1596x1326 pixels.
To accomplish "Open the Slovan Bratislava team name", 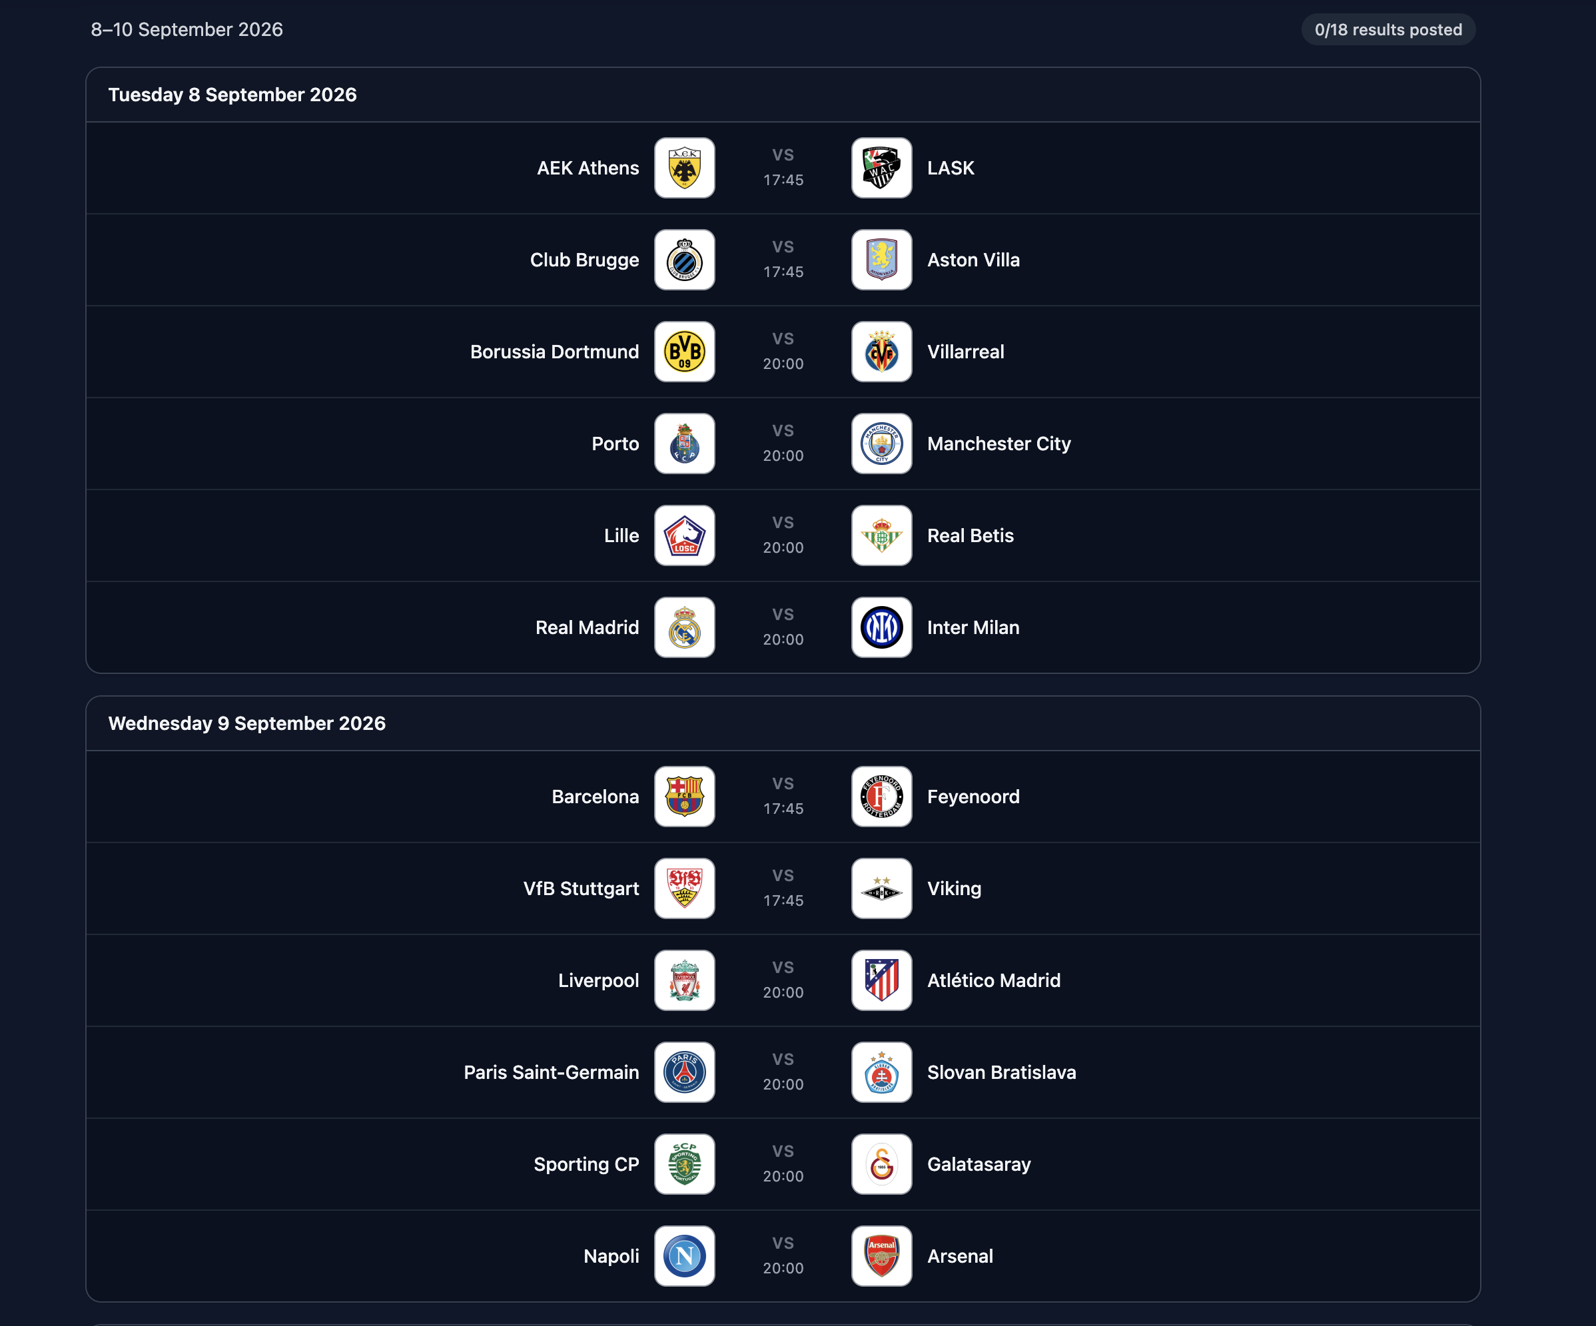I will click(x=1001, y=1072).
